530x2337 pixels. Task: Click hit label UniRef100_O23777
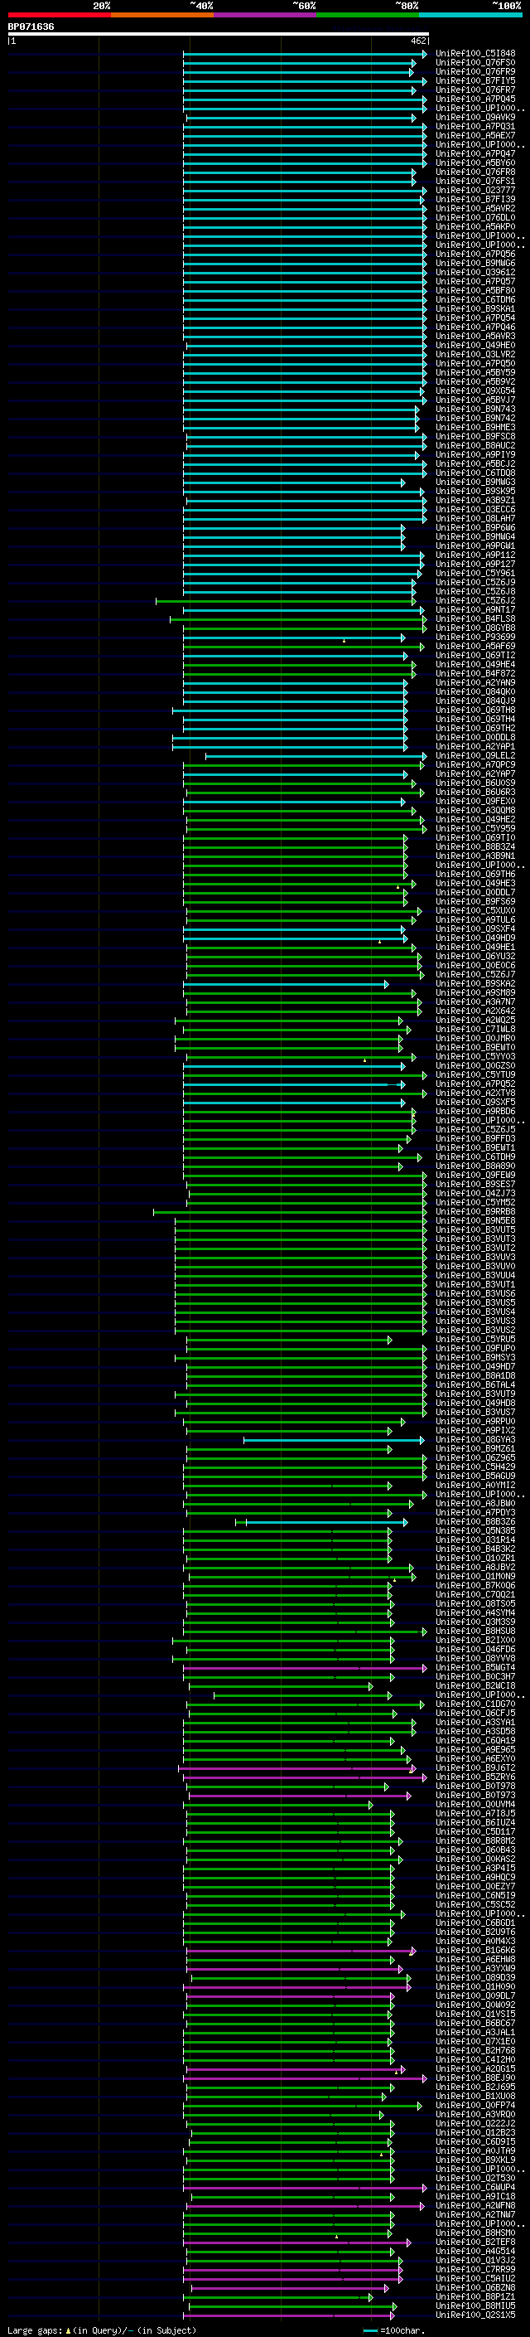(x=475, y=191)
